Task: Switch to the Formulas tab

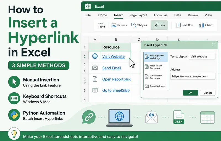Action: [x=161, y=15]
